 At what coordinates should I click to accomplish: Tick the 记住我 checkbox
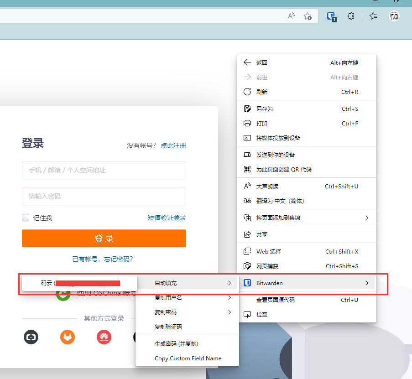tap(26, 218)
